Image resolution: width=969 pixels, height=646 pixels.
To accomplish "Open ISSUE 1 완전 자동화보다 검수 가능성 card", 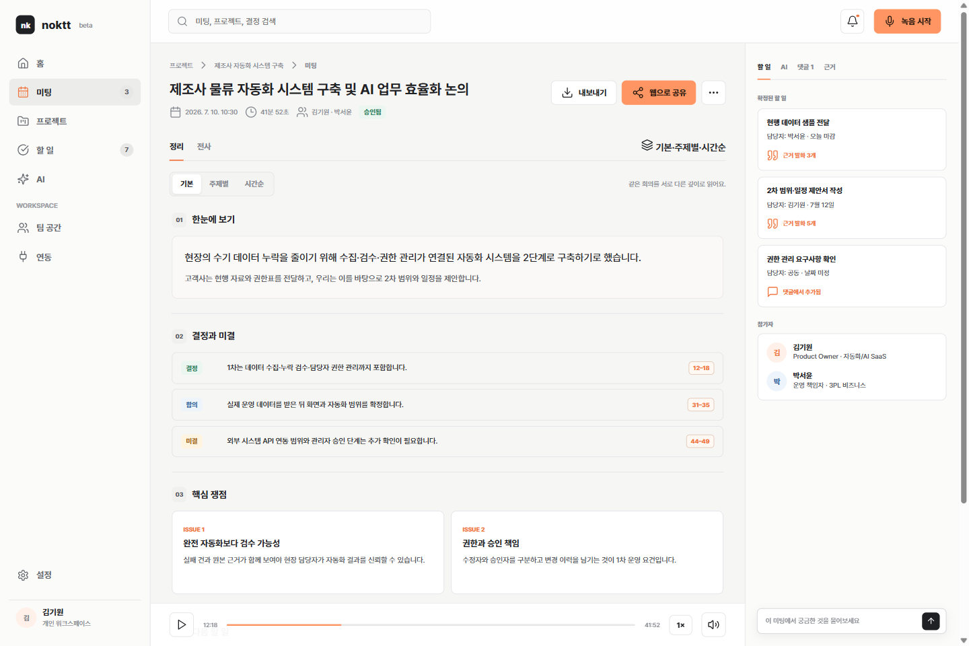I will tap(308, 552).
